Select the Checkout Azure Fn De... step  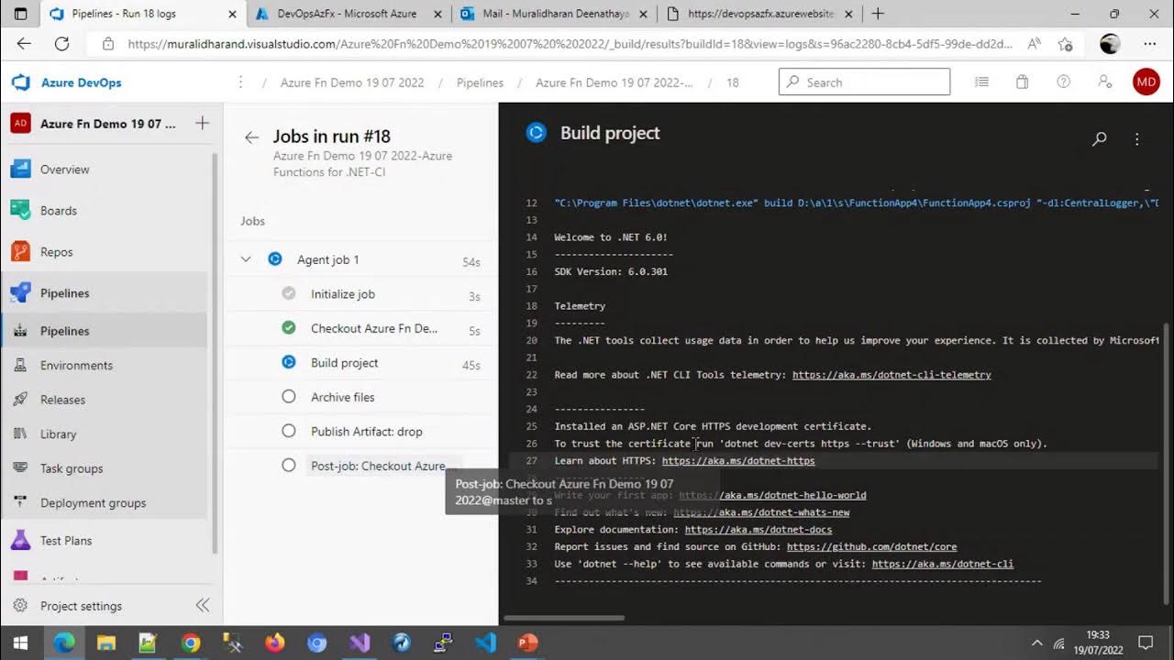[x=361, y=328]
